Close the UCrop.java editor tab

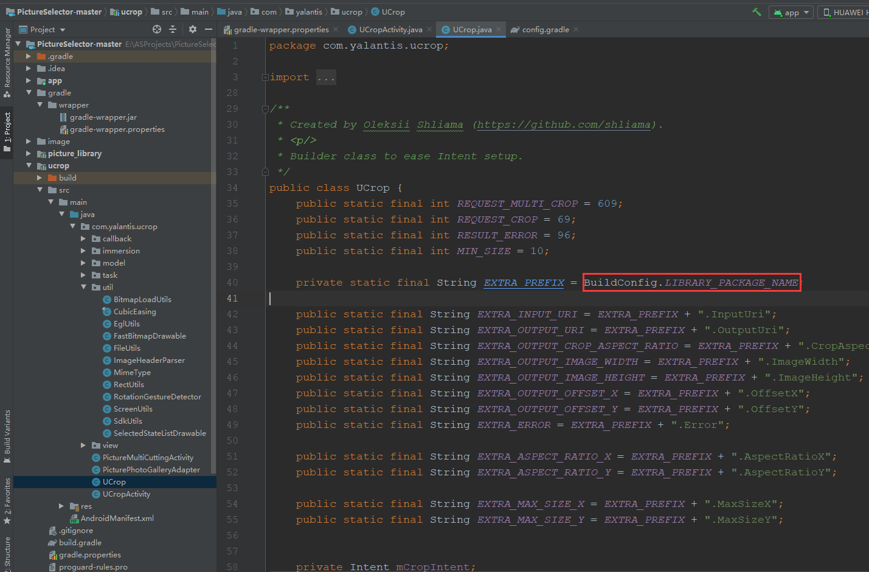pyautogui.click(x=499, y=29)
